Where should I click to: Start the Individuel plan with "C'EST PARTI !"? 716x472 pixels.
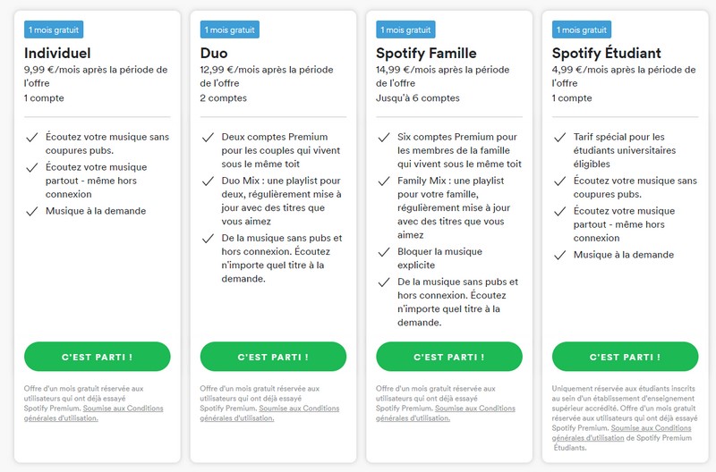[97, 357]
